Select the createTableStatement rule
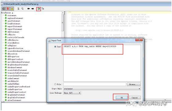Screen dimensions: 172x111 tap(17, 70)
